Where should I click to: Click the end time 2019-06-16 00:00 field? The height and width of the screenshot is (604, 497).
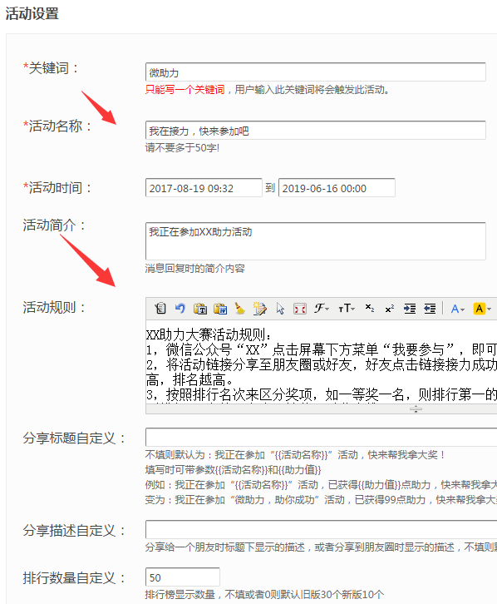coord(337,187)
